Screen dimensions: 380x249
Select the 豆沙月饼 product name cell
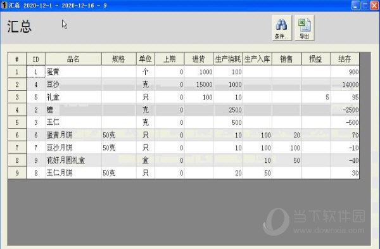[73, 148]
